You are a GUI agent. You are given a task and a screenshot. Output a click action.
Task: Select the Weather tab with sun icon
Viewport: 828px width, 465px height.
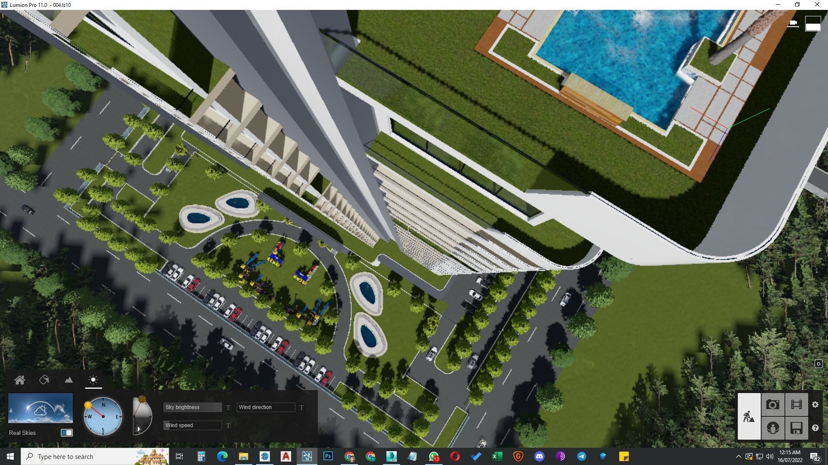coord(93,380)
